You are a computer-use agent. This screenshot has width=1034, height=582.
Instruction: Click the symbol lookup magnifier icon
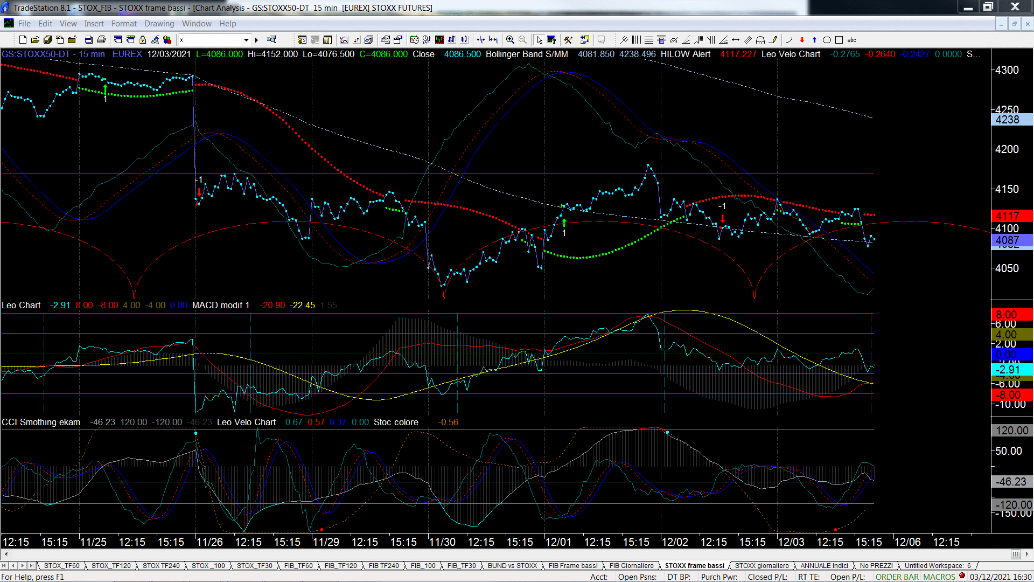[x=271, y=40]
